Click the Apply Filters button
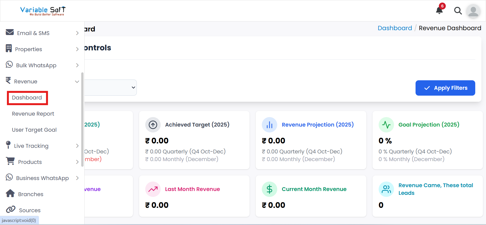 click(445, 88)
